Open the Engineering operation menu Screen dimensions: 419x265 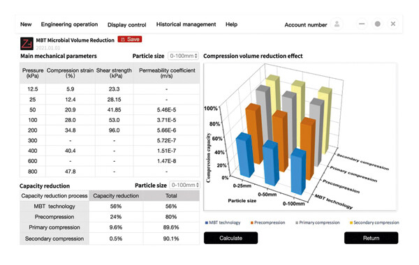(x=69, y=24)
